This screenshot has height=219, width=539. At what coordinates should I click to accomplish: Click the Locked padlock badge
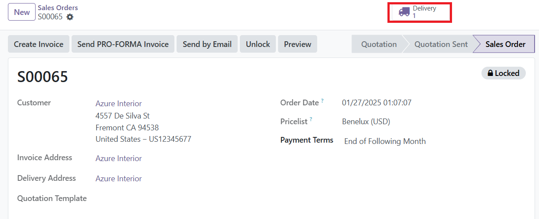click(503, 73)
